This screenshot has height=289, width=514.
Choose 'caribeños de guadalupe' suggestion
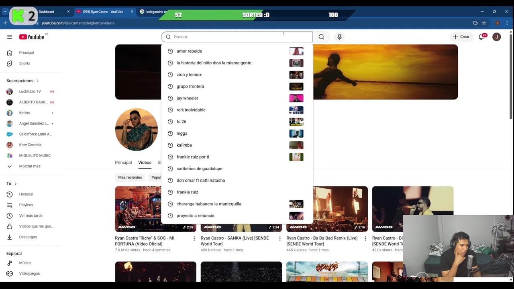(237, 169)
